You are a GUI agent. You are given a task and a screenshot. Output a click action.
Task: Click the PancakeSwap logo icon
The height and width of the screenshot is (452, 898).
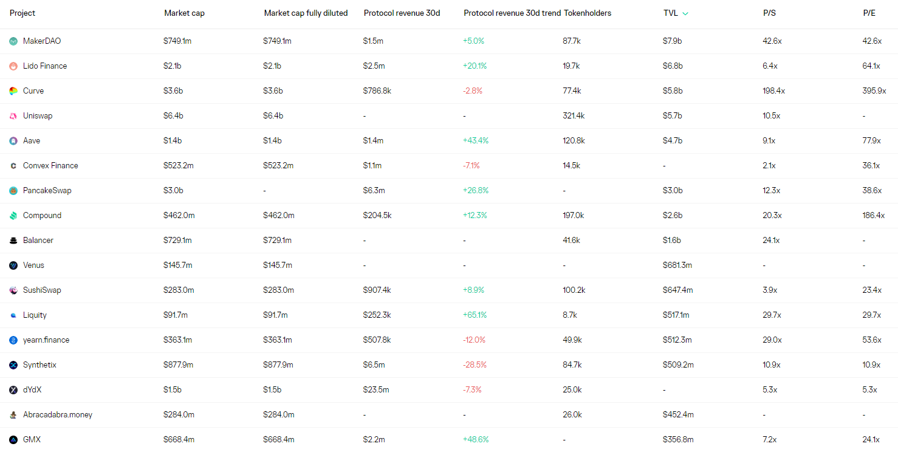point(13,191)
